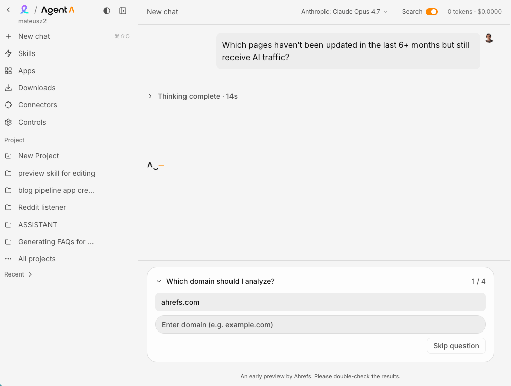Viewport: 511px width, 386px height.
Task: Click the tokens and cost counter
Action: coord(475,12)
